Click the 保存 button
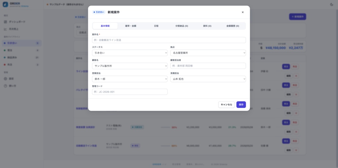 (x=241, y=104)
